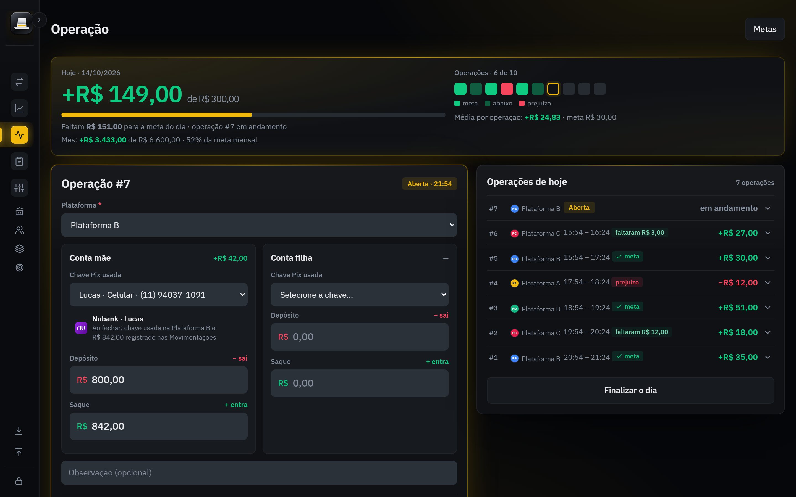Select the active pulse activity sidebar icon
The image size is (796, 497).
[19, 135]
